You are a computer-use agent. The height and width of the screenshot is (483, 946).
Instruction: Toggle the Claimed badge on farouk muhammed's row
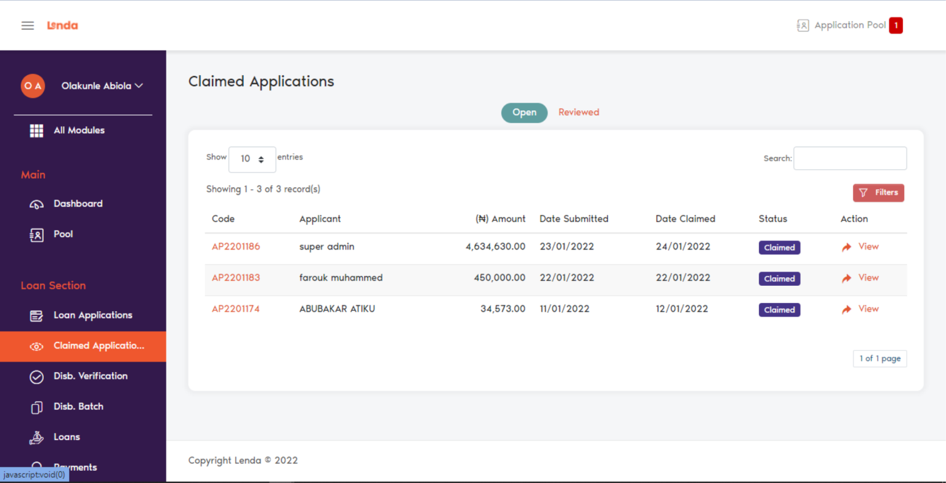pyautogui.click(x=779, y=278)
